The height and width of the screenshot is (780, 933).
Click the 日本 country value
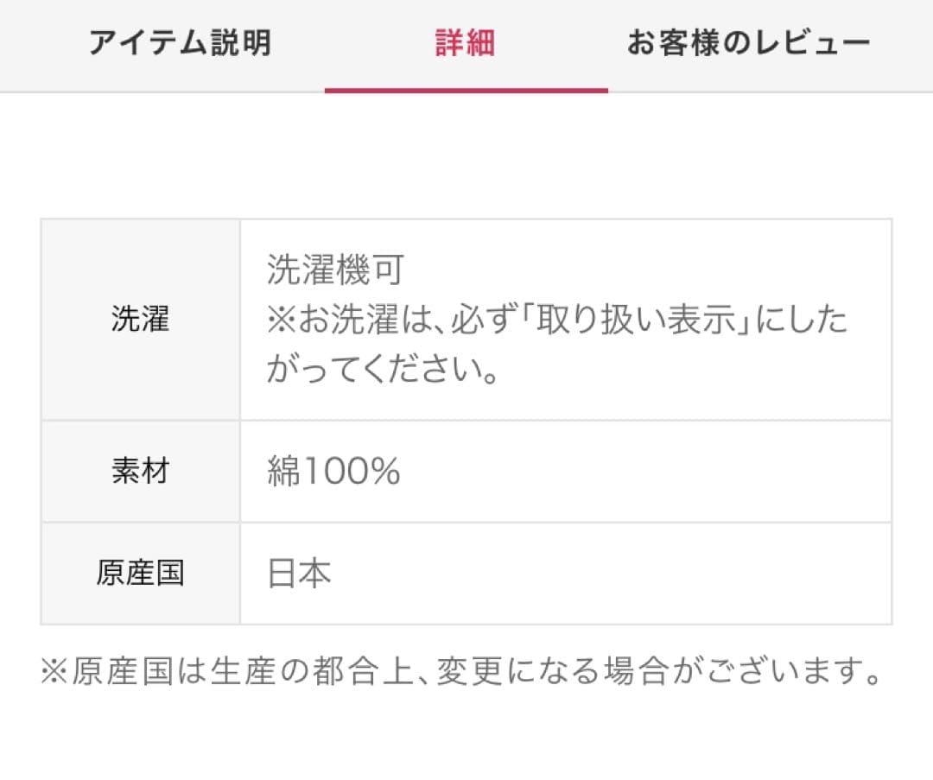tap(299, 574)
